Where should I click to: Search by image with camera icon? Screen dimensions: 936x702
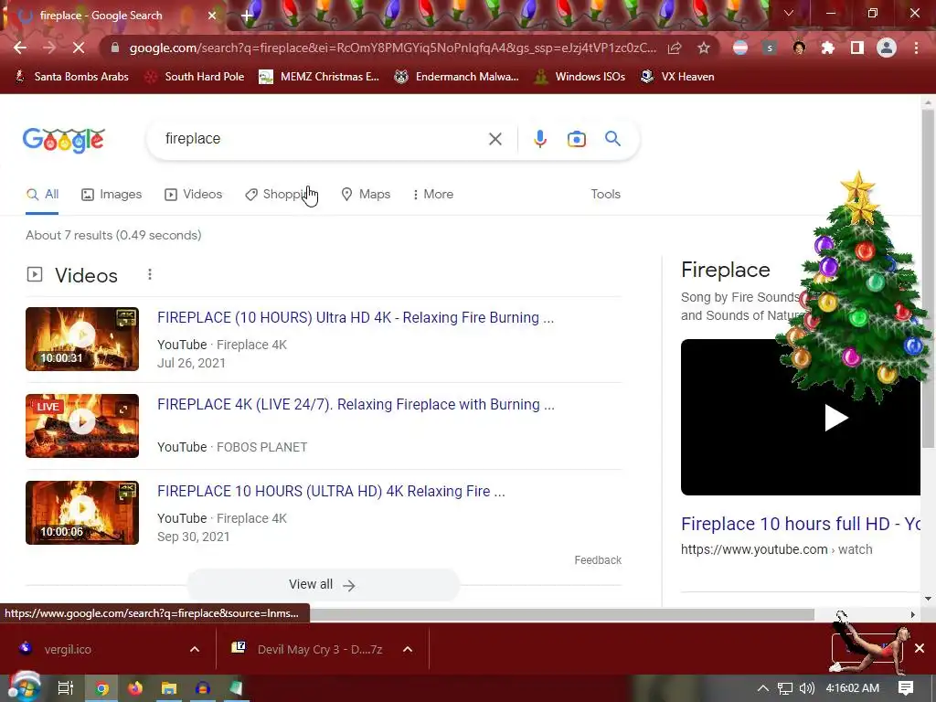[576, 139]
